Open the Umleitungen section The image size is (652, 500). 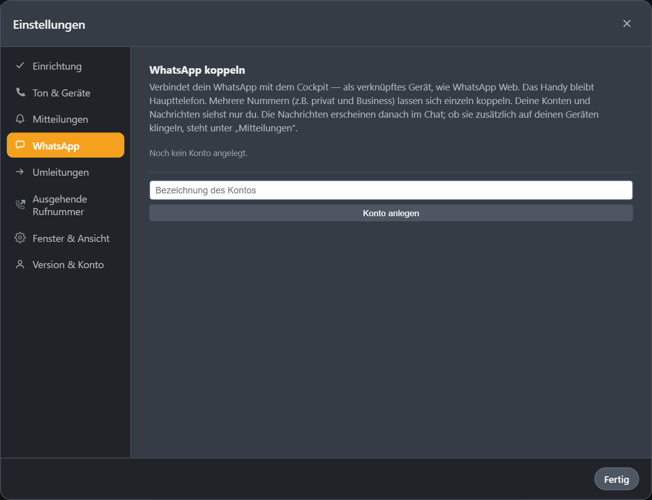click(66, 172)
